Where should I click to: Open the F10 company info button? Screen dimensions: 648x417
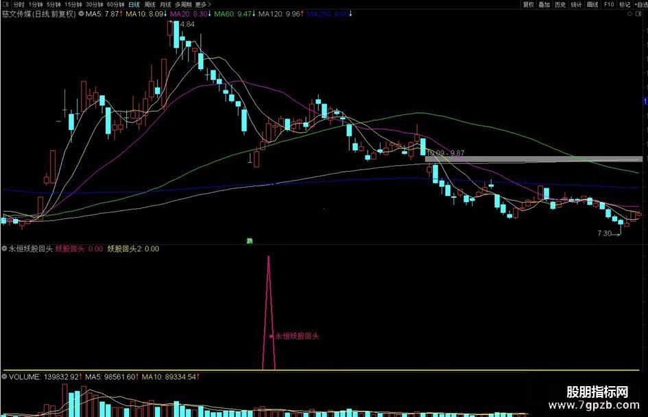pyautogui.click(x=609, y=5)
